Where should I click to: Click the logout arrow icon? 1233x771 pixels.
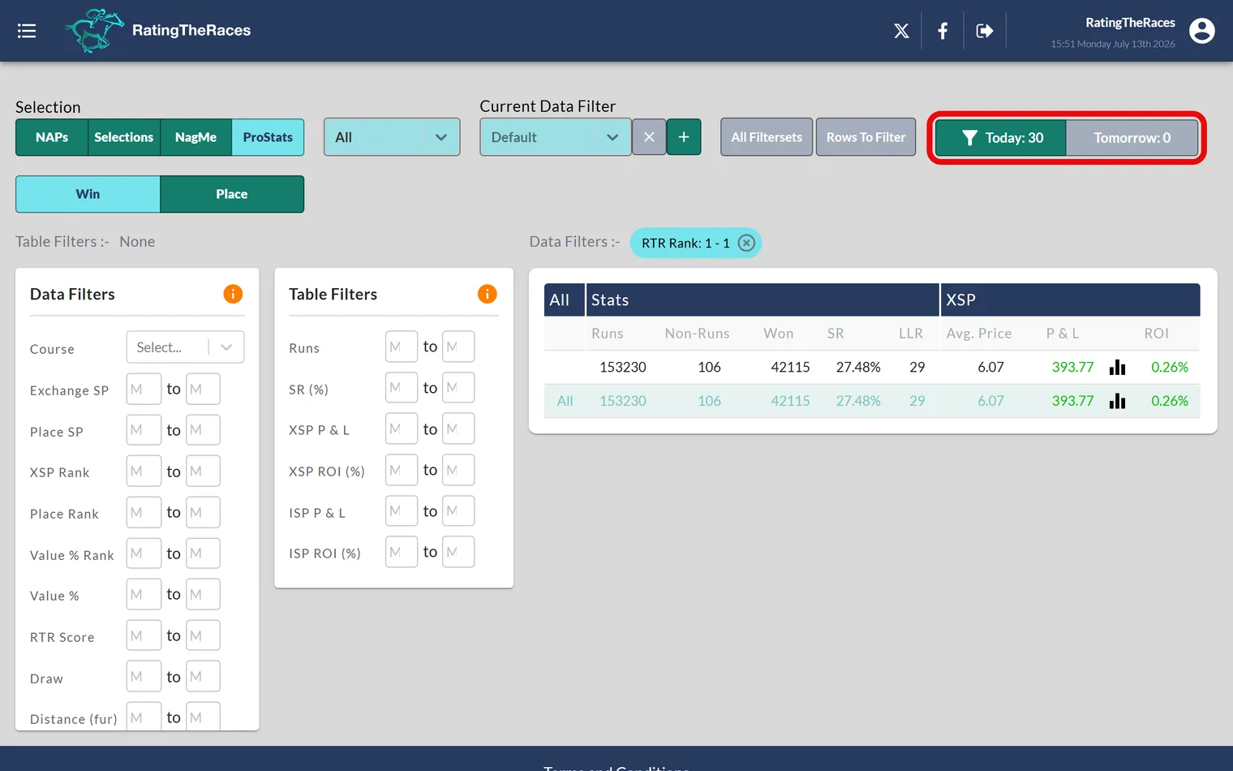point(985,31)
